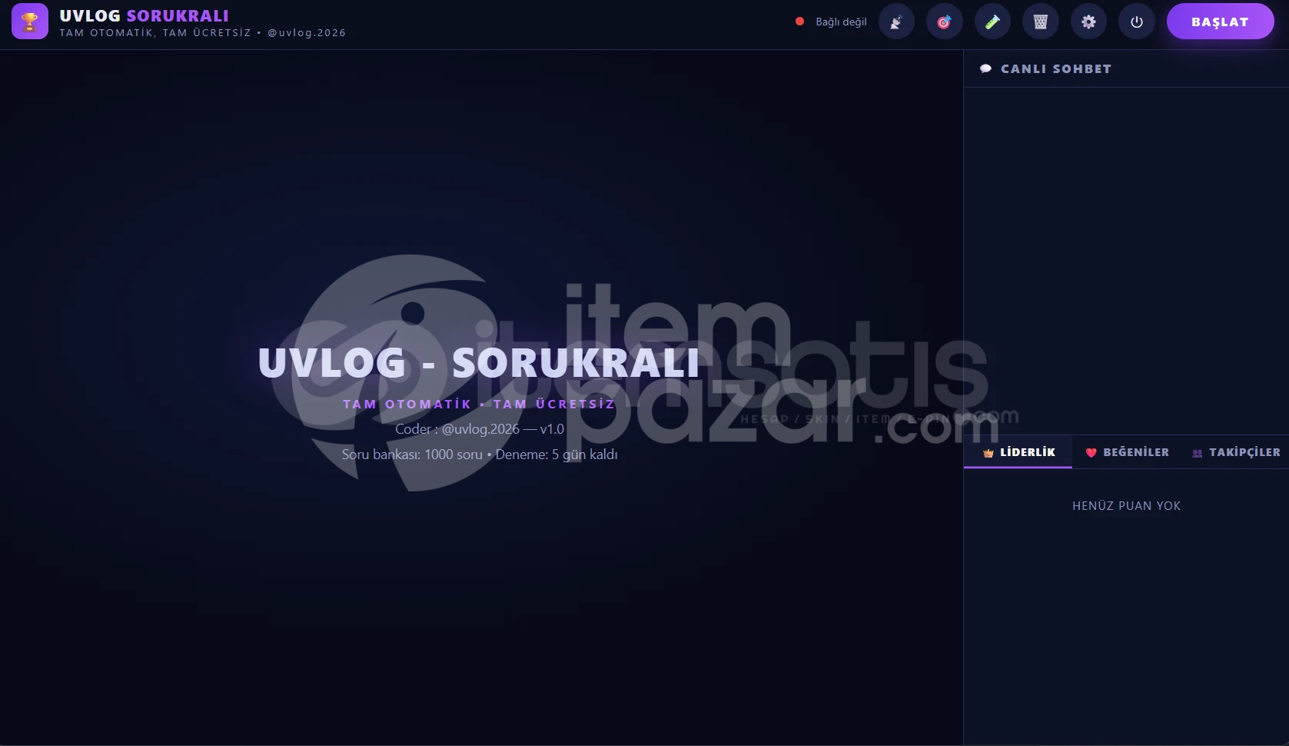Open settings via the gear icon
Image resolution: width=1289 pixels, height=746 pixels.
[1088, 22]
